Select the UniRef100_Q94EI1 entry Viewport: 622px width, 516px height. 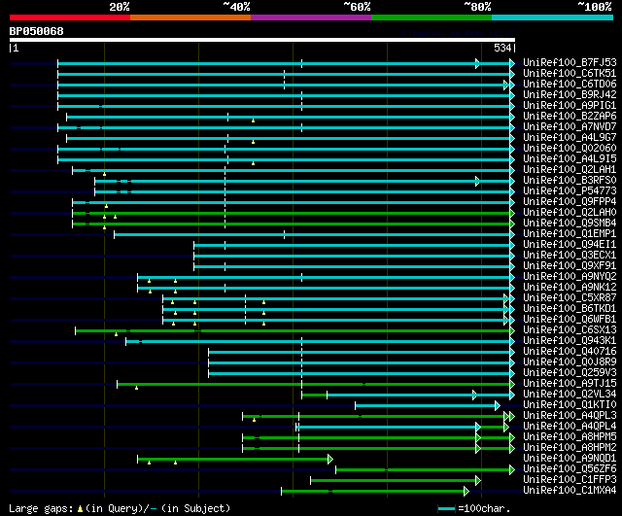pyautogui.click(x=570, y=245)
